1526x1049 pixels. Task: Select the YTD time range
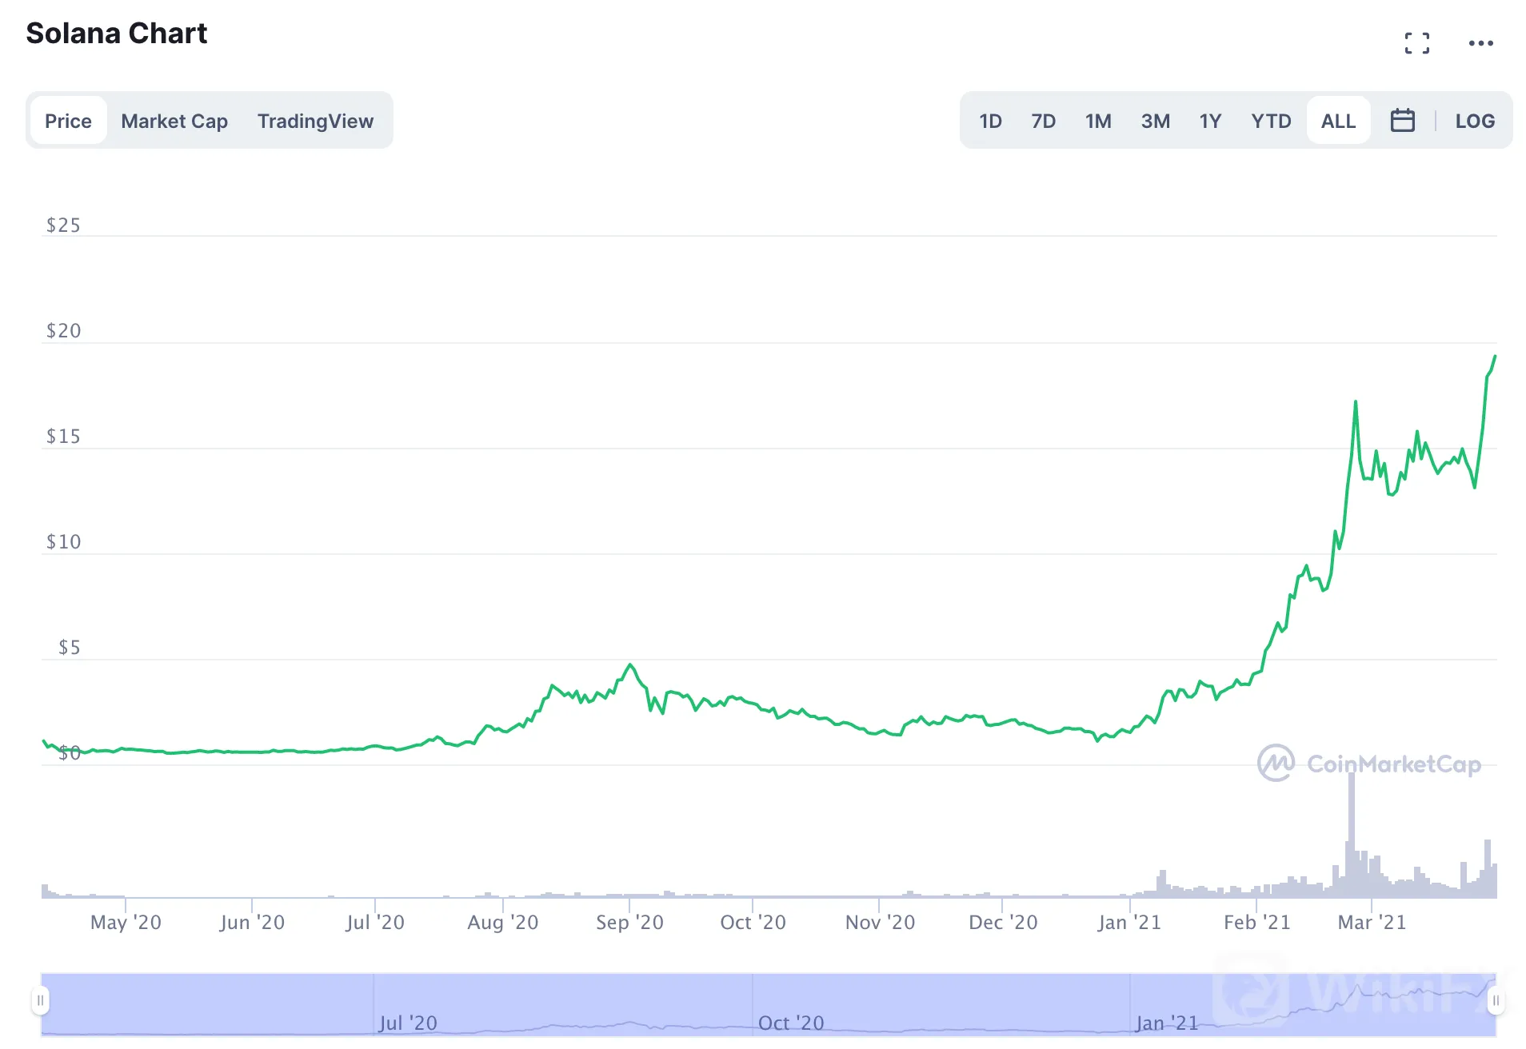click(1271, 121)
